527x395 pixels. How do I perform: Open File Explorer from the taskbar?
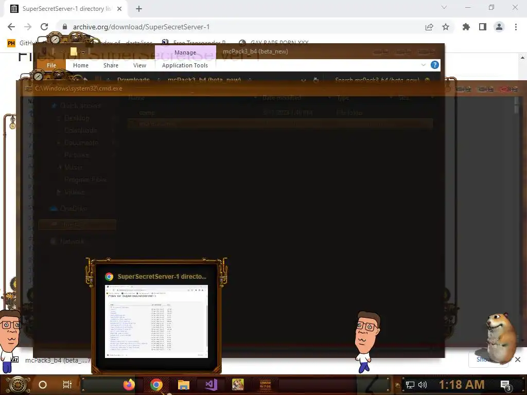click(184, 385)
